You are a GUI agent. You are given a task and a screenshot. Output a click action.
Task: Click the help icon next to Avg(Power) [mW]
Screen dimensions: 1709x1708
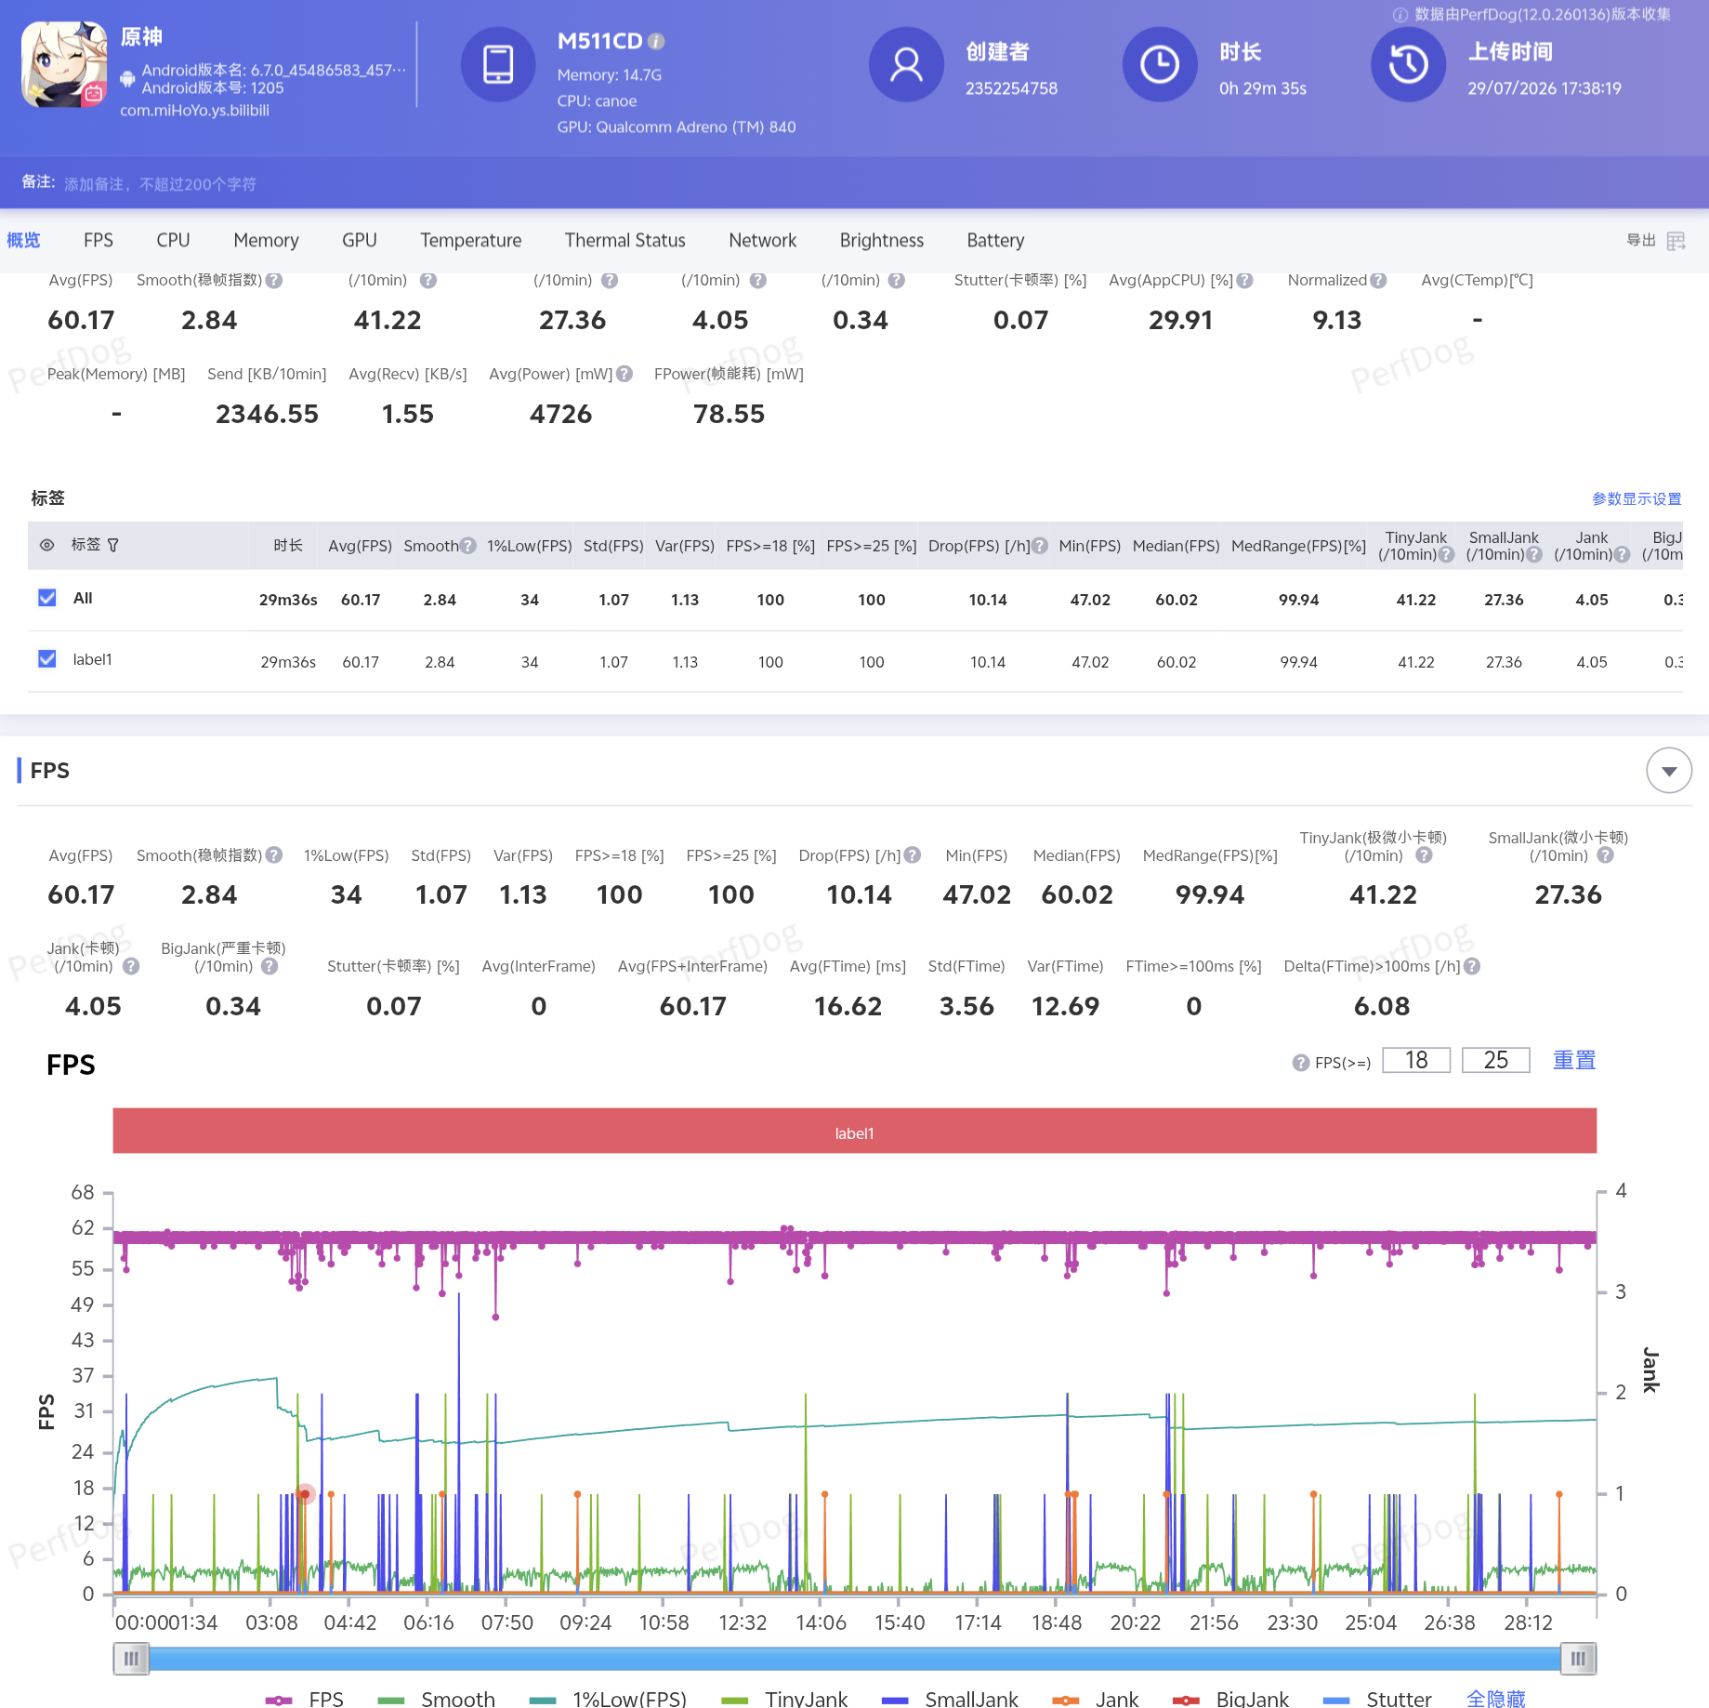[624, 374]
